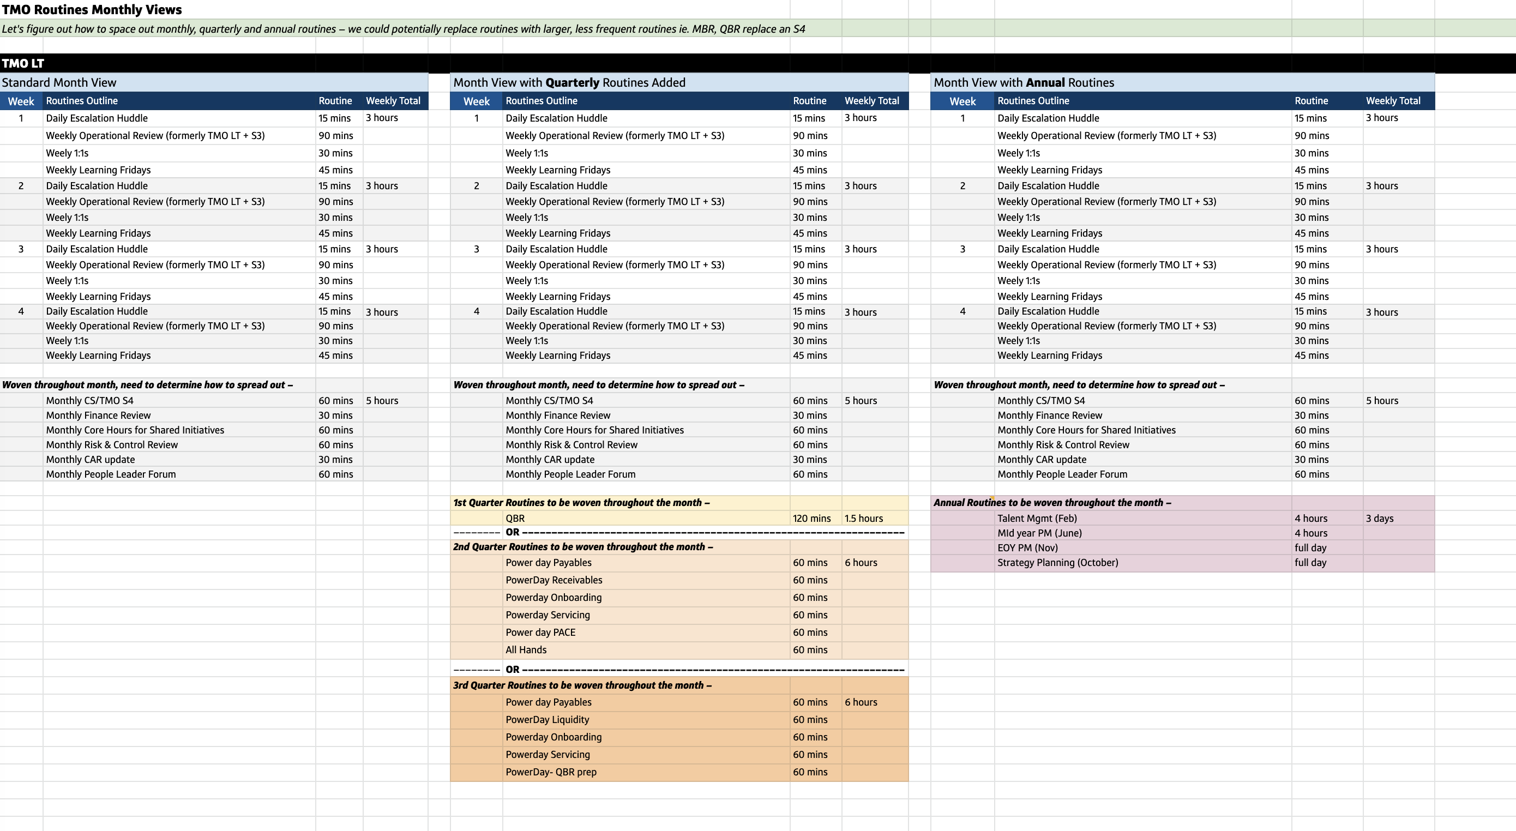The image size is (1516, 831).
Task: Select 3rd Quarter Routines section heading
Action: coord(582,685)
